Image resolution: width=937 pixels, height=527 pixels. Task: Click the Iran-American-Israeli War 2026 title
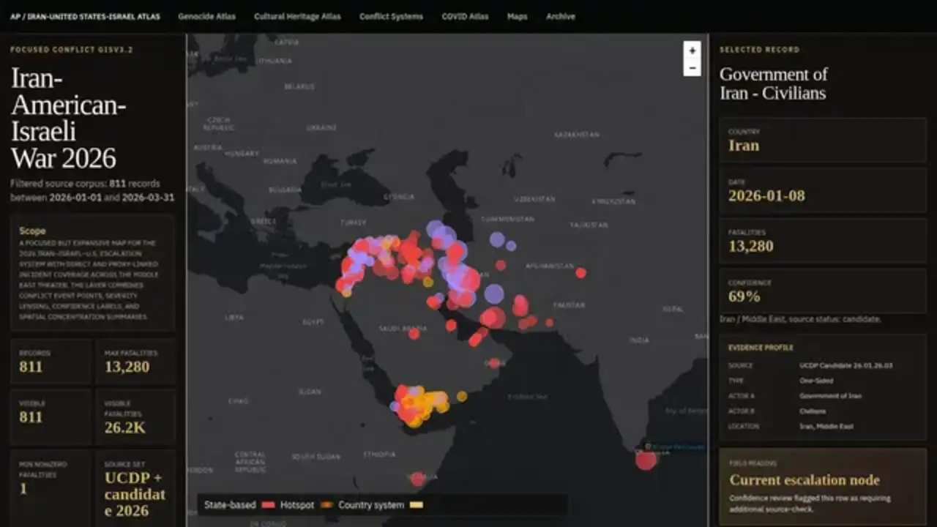point(68,119)
